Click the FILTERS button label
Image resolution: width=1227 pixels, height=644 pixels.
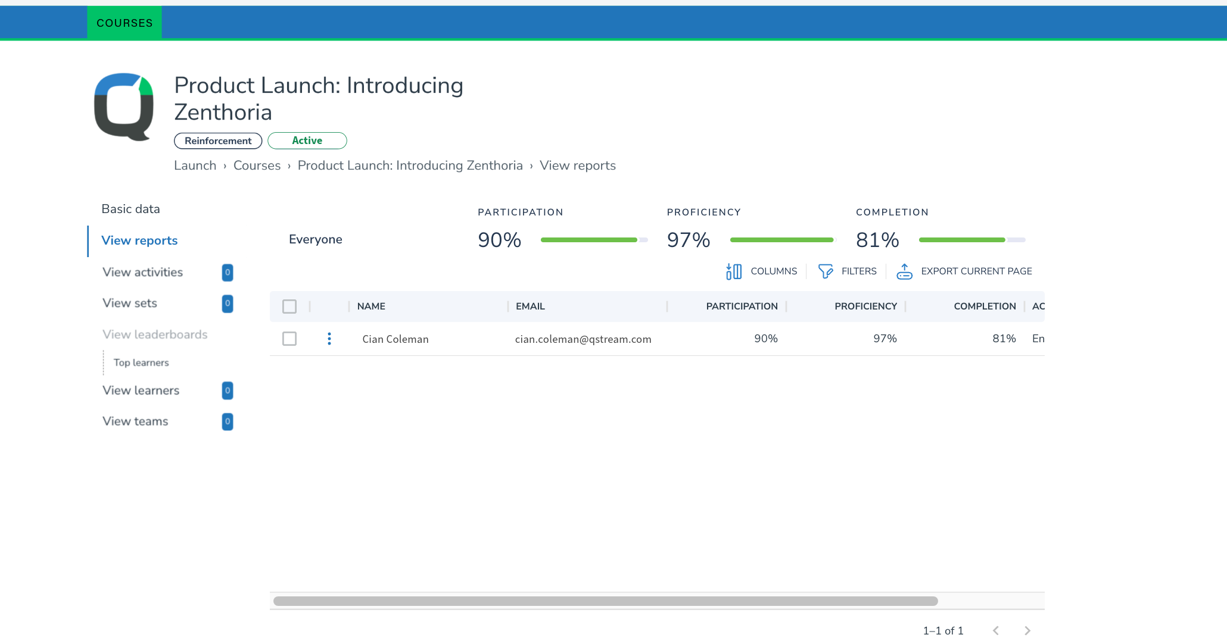coord(859,271)
